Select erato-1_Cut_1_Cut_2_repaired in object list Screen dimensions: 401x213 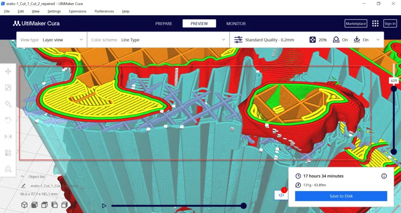click(x=55, y=186)
